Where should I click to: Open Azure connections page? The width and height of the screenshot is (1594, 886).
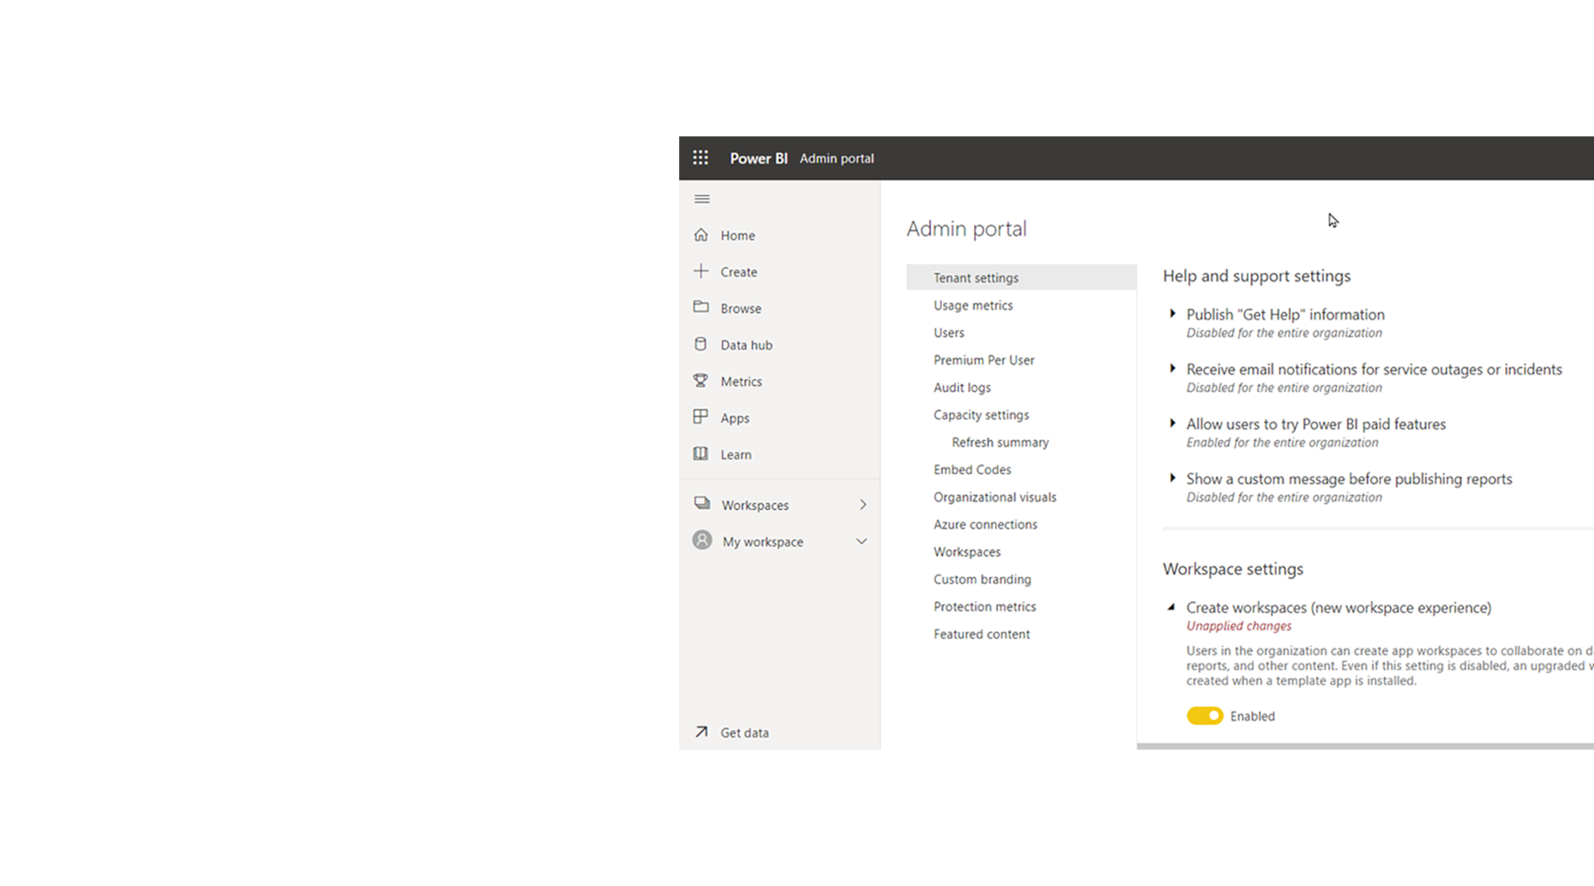985,524
